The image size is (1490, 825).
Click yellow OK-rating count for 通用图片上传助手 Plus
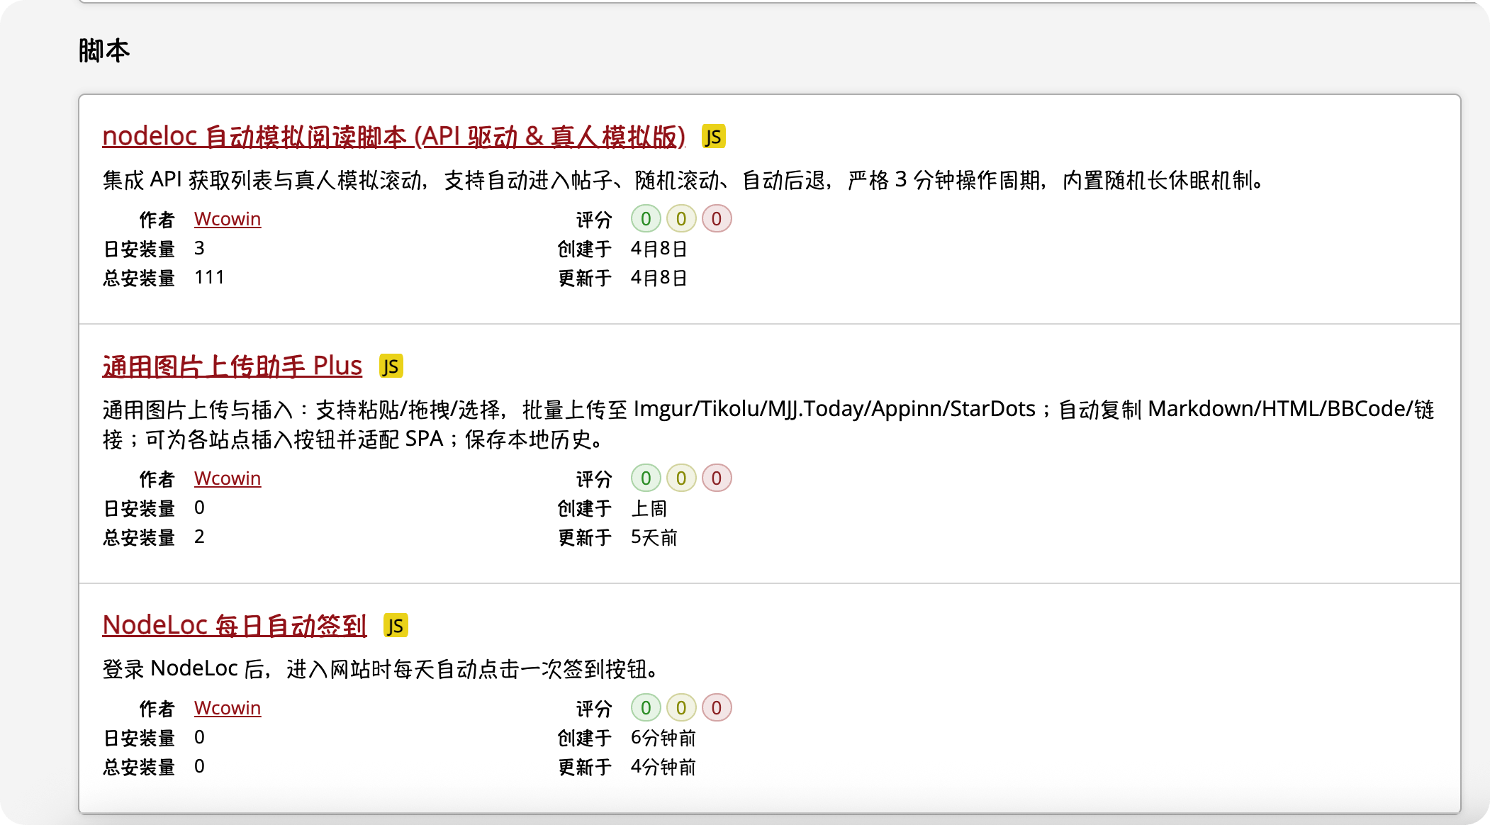pos(681,478)
